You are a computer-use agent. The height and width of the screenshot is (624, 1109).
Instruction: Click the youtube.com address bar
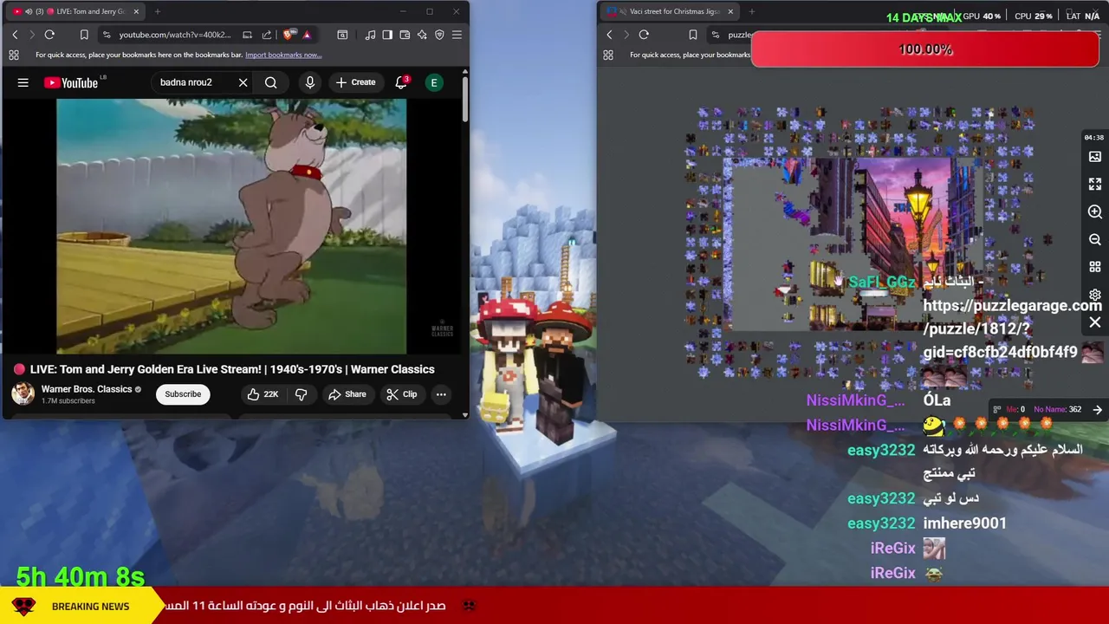(175, 35)
